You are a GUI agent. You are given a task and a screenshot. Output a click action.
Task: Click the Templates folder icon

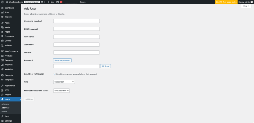tap(2, 80)
